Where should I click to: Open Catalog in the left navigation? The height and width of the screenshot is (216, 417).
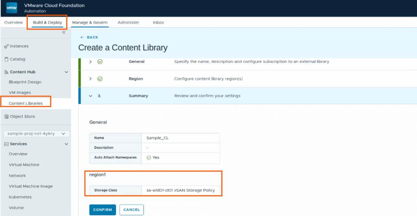pyautogui.click(x=17, y=59)
